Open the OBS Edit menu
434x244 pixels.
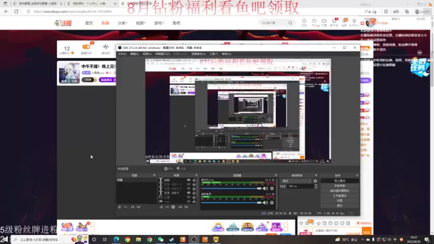(134, 54)
